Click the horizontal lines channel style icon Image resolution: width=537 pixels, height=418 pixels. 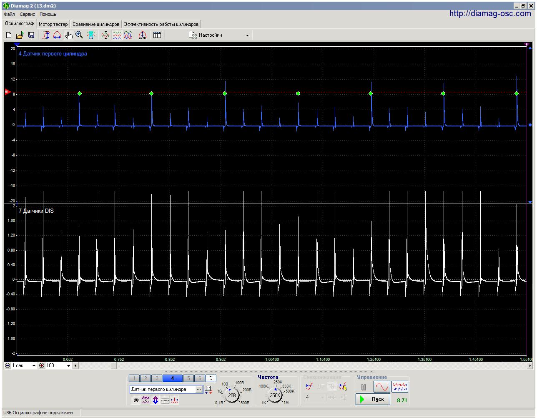coord(165,400)
